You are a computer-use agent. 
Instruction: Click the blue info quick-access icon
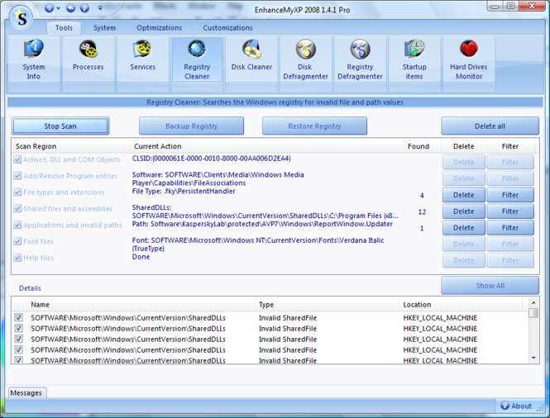[x=84, y=7]
